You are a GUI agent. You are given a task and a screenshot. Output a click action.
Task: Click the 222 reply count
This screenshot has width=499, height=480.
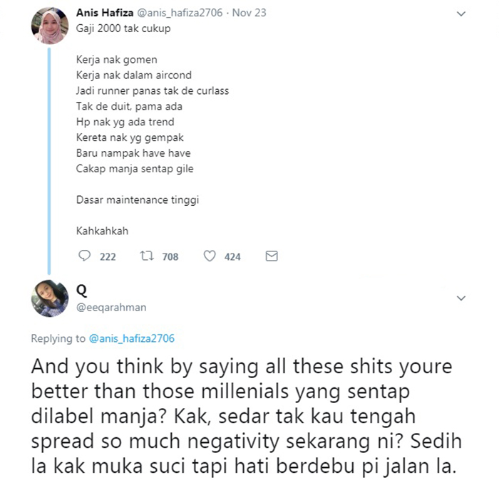(108, 256)
